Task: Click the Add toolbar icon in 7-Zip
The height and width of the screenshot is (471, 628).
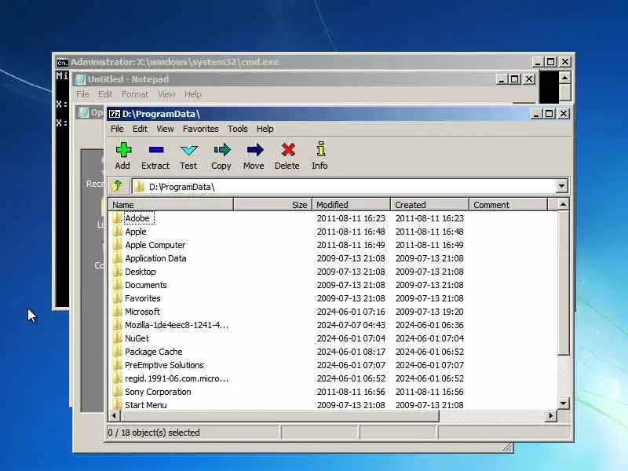Action: click(123, 150)
